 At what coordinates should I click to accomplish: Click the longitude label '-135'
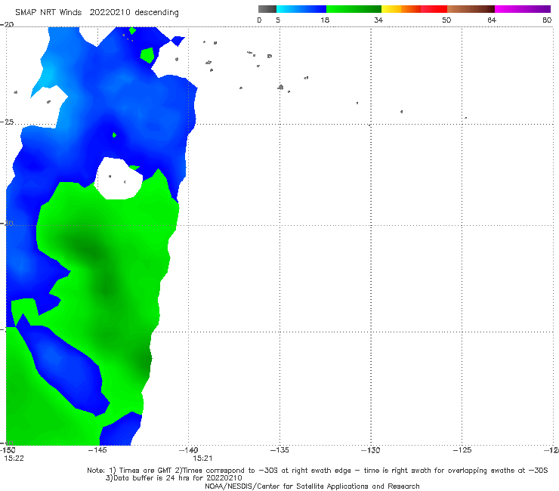coord(279,450)
